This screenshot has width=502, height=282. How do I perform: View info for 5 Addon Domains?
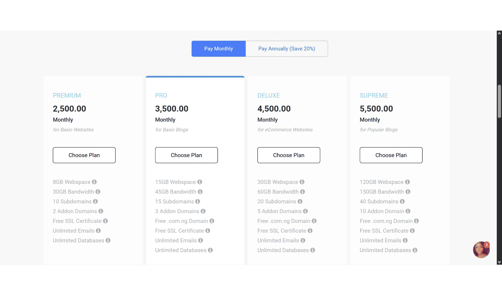click(305, 211)
